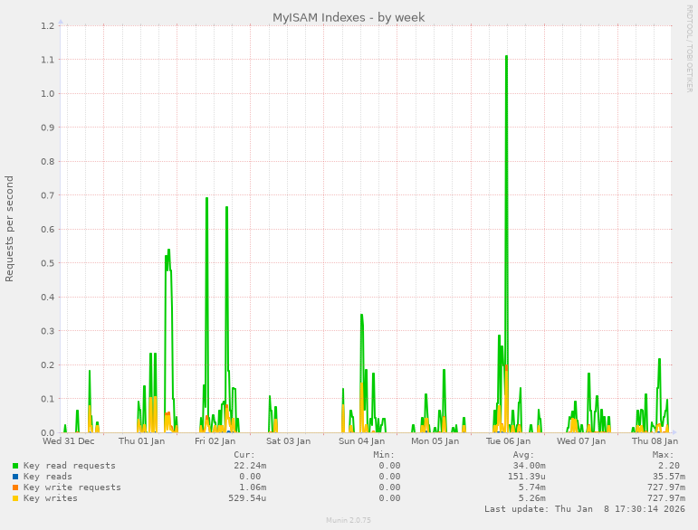Click the 1.2 y-axis tick label

click(47, 26)
